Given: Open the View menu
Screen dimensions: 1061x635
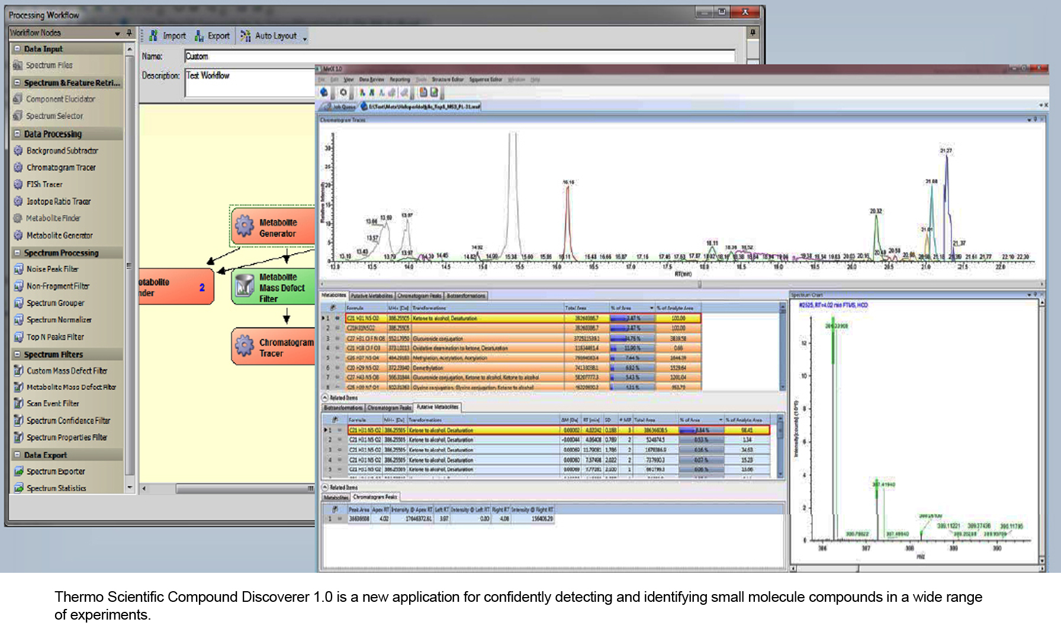Looking at the screenshot, I should coord(349,79).
